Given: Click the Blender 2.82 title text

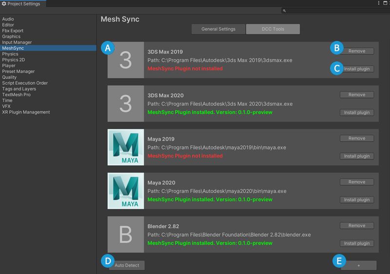Looking at the screenshot, I should click(x=163, y=226).
